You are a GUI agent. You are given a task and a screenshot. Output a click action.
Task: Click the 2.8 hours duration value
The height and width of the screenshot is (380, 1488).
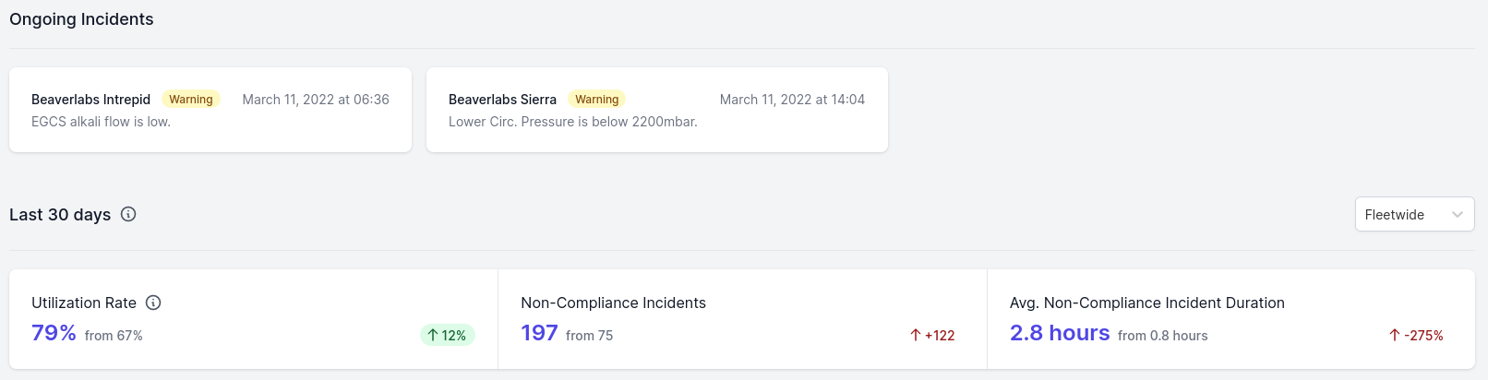click(1060, 333)
